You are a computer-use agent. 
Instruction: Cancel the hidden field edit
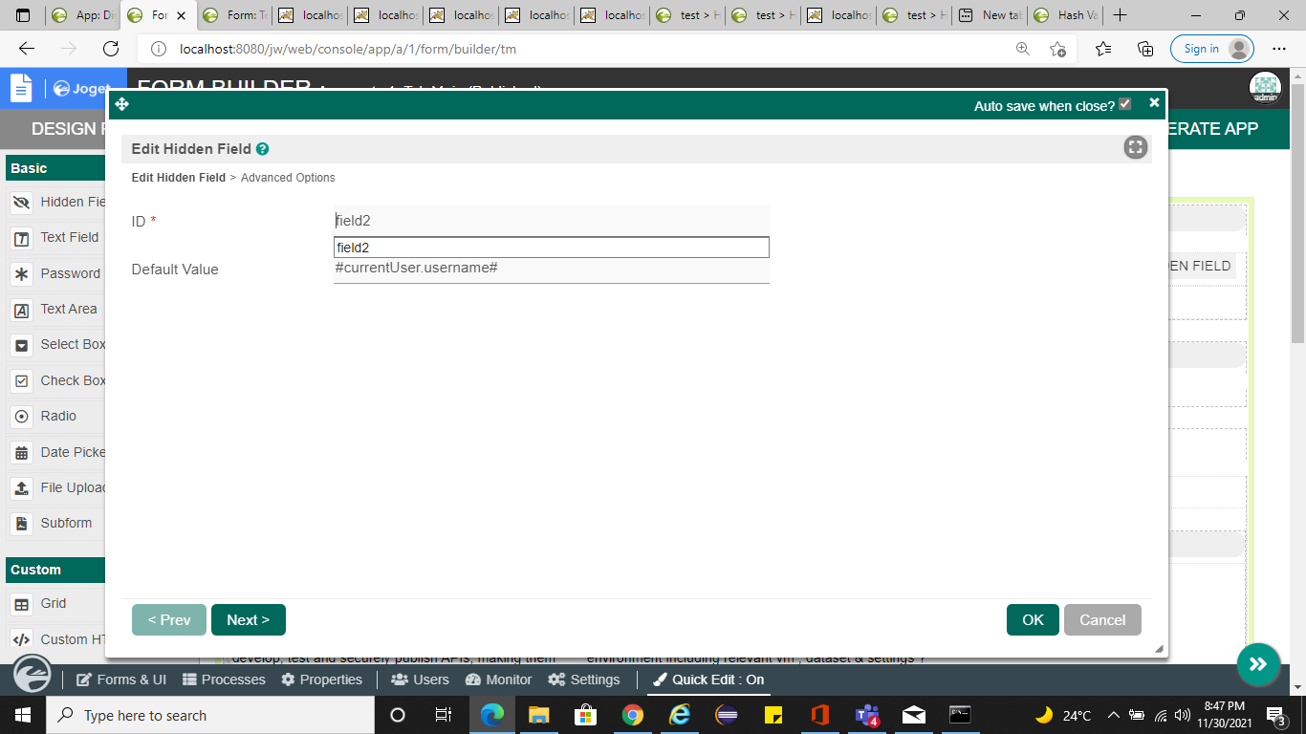point(1102,620)
